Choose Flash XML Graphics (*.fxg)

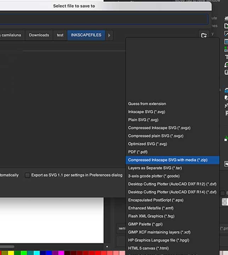pyautogui.click(x=172, y=216)
